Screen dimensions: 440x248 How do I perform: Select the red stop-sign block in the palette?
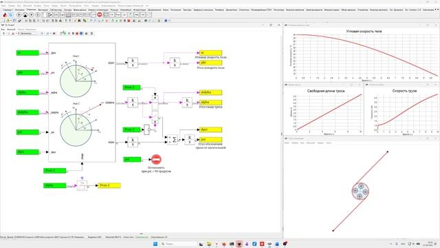(x=99, y=14)
